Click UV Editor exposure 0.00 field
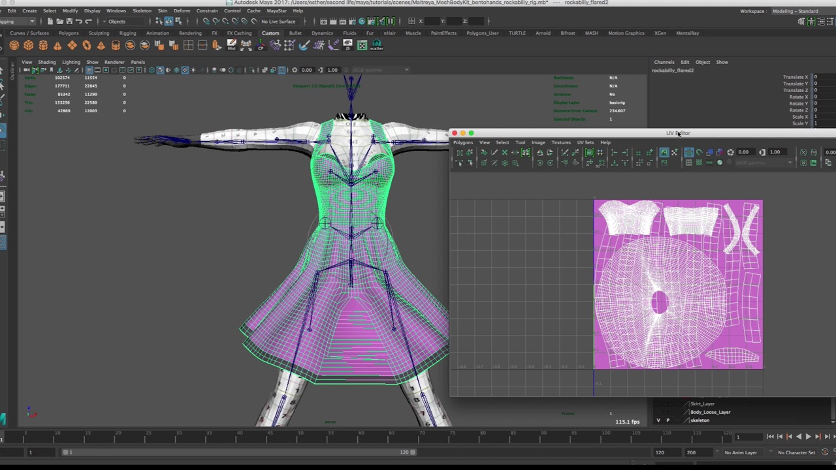Screen dimensions: 836x470 click(x=745, y=152)
